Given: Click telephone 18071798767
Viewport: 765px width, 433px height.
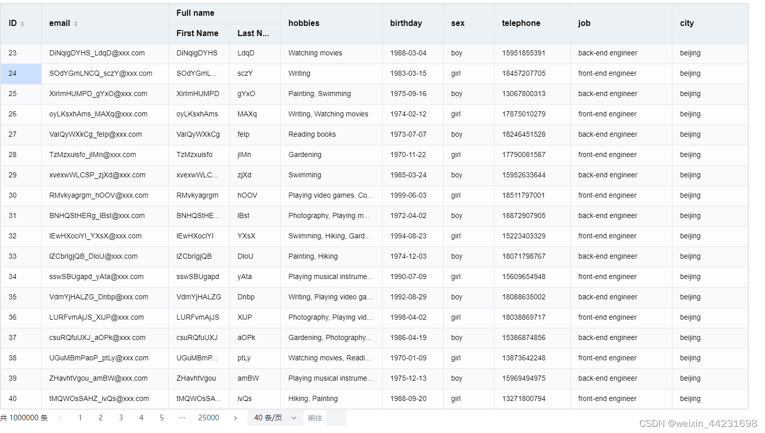Looking at the screenshot, I should (523, 257).
